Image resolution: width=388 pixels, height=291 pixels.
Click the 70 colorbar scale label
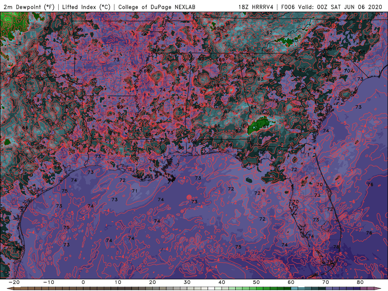coord(325,282)
